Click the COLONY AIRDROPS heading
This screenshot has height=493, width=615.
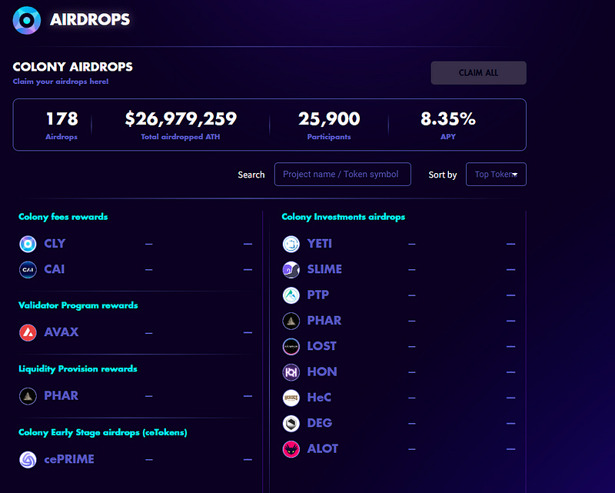pyautogui.click(x=72, y=67)
